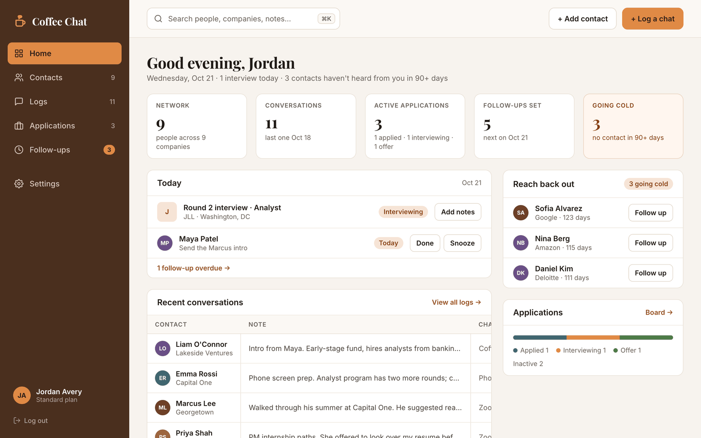
Task: Click Add notes for Round 2 interview
Action: pos(458,212)
